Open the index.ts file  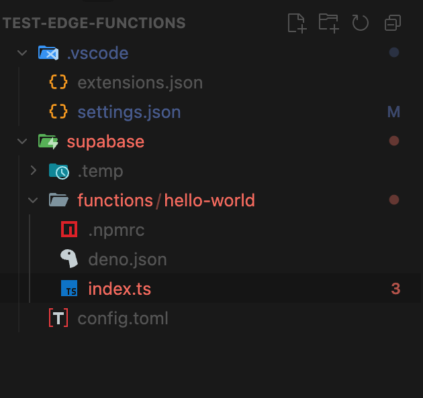click(120, 289)
